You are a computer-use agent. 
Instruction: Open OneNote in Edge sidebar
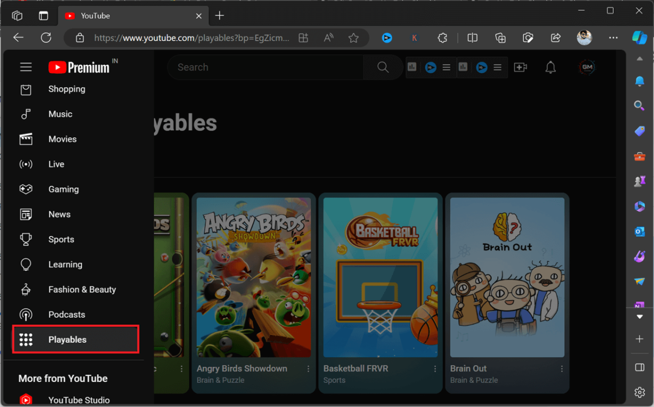click(x=639, y=305)
